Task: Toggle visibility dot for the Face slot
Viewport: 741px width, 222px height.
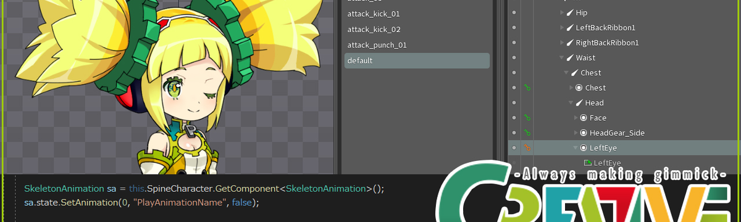Action: pos(514,118)
